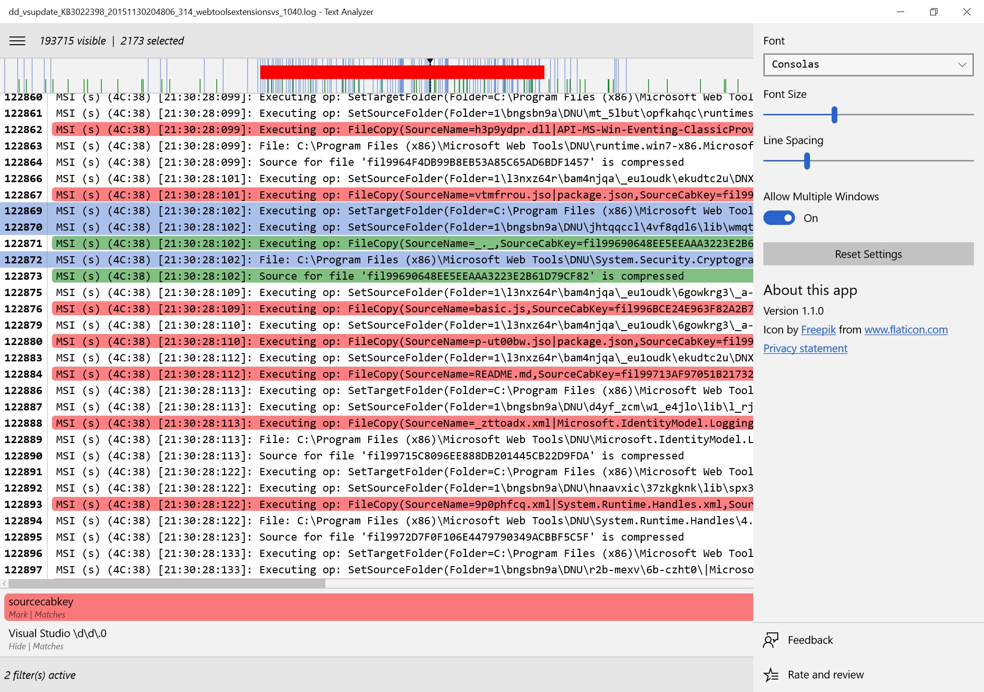Select the green highlighted FileCopy log line 122871
The width and height of the screenshot is (984, 692).
tap(336, 243)
